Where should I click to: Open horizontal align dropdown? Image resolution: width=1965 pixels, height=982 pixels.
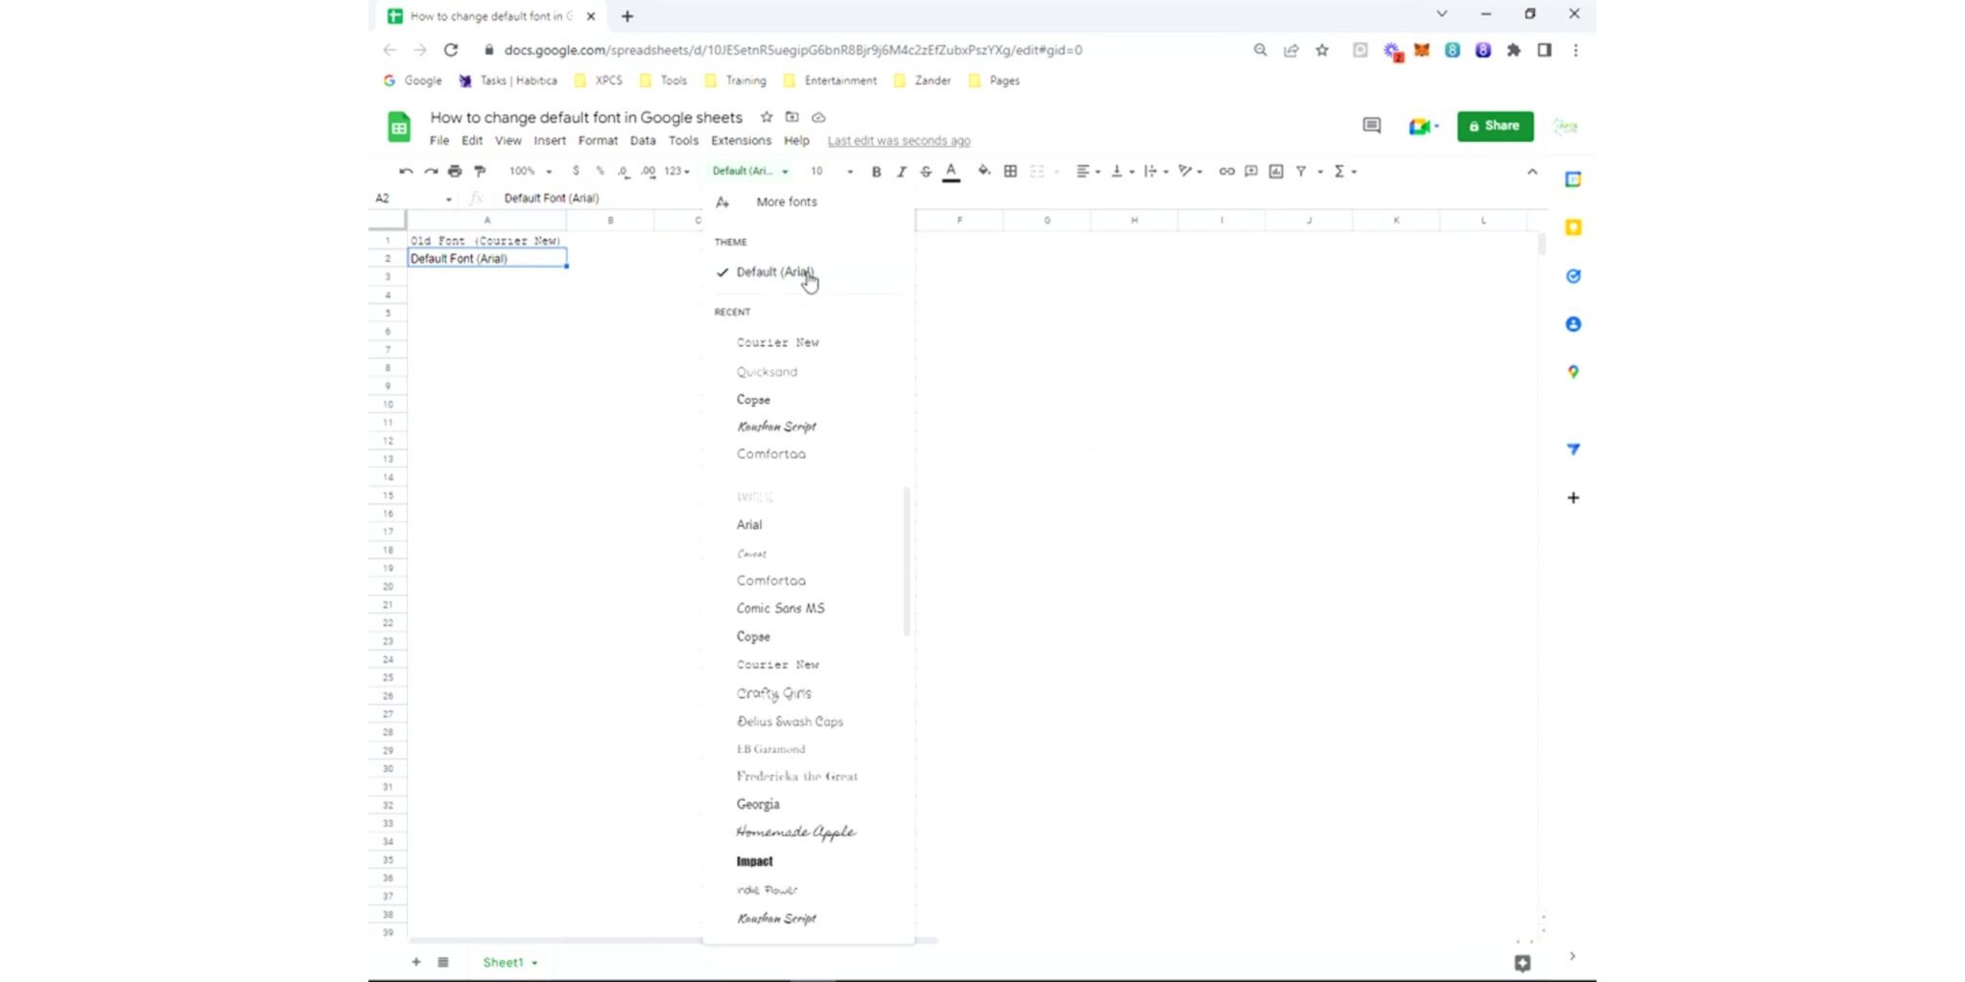(x=1088, y=172)
